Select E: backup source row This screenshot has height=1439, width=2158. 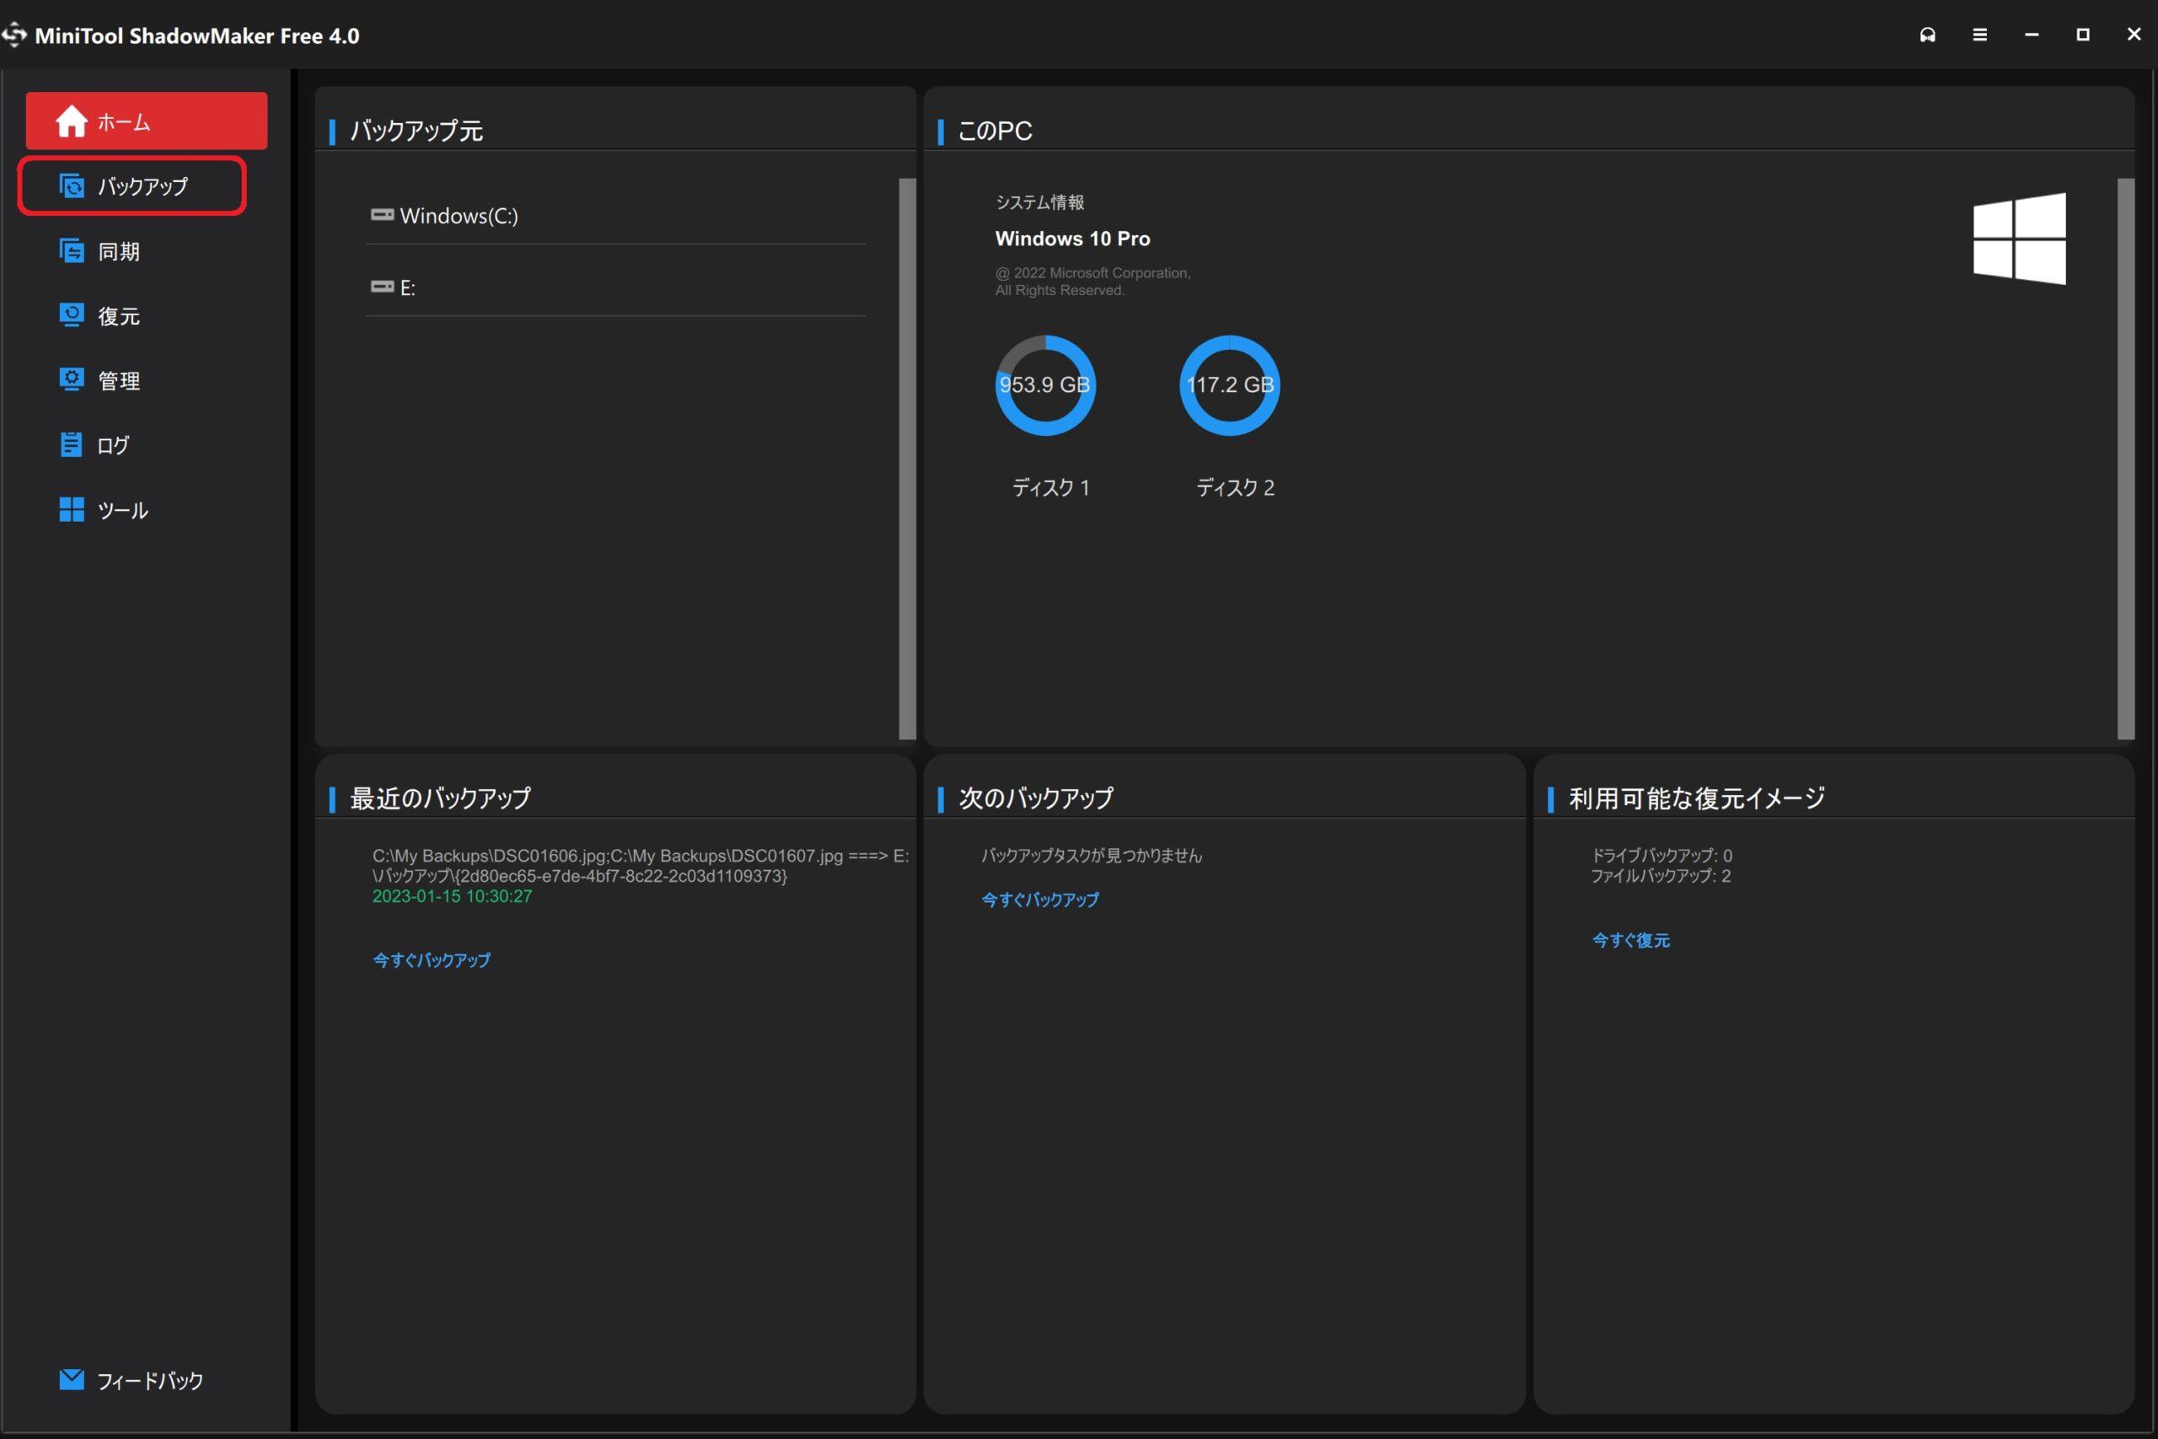(615, 288)
